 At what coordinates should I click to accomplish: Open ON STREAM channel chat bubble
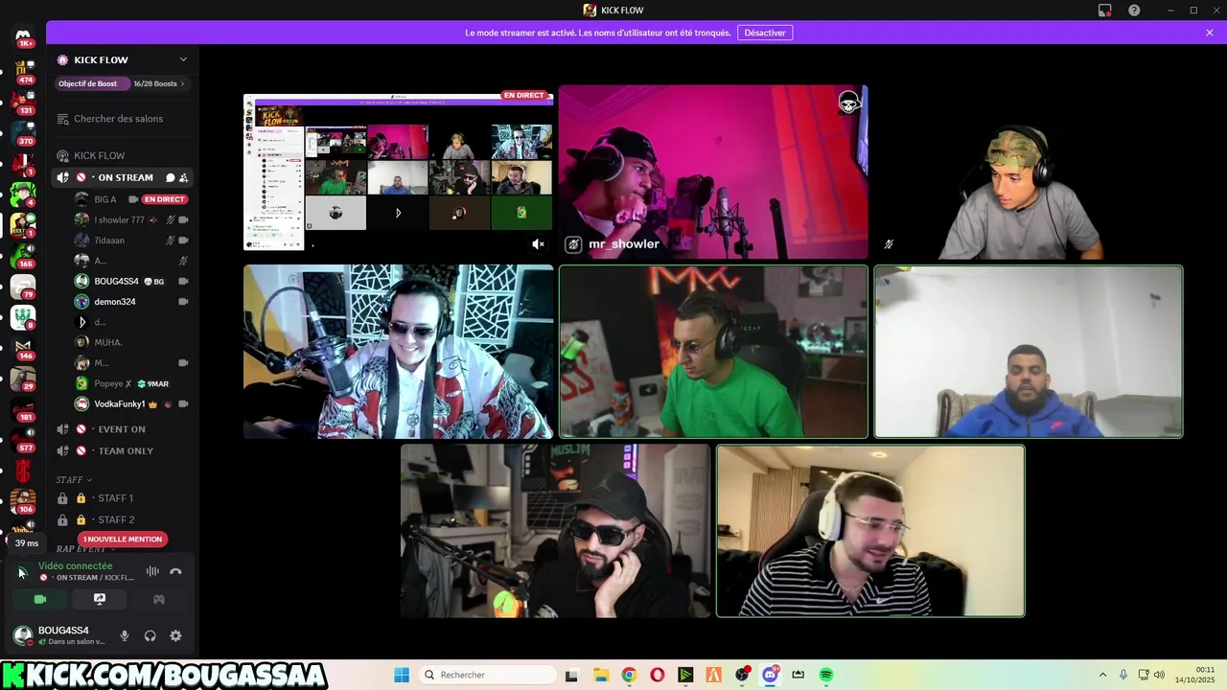click(x=170, y=177)
